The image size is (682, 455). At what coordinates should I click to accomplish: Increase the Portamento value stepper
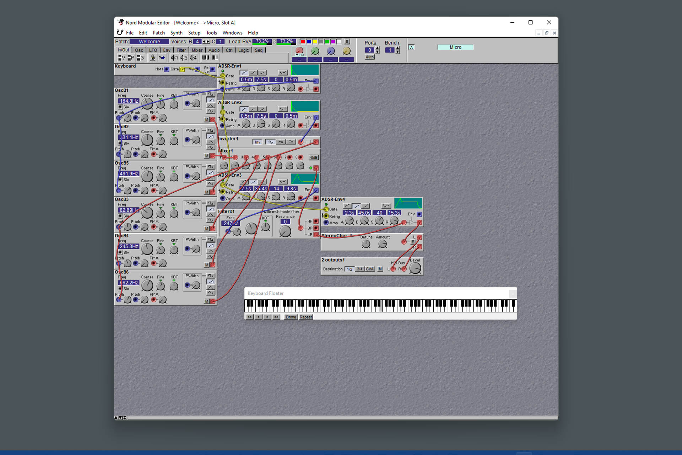[378, 48]
